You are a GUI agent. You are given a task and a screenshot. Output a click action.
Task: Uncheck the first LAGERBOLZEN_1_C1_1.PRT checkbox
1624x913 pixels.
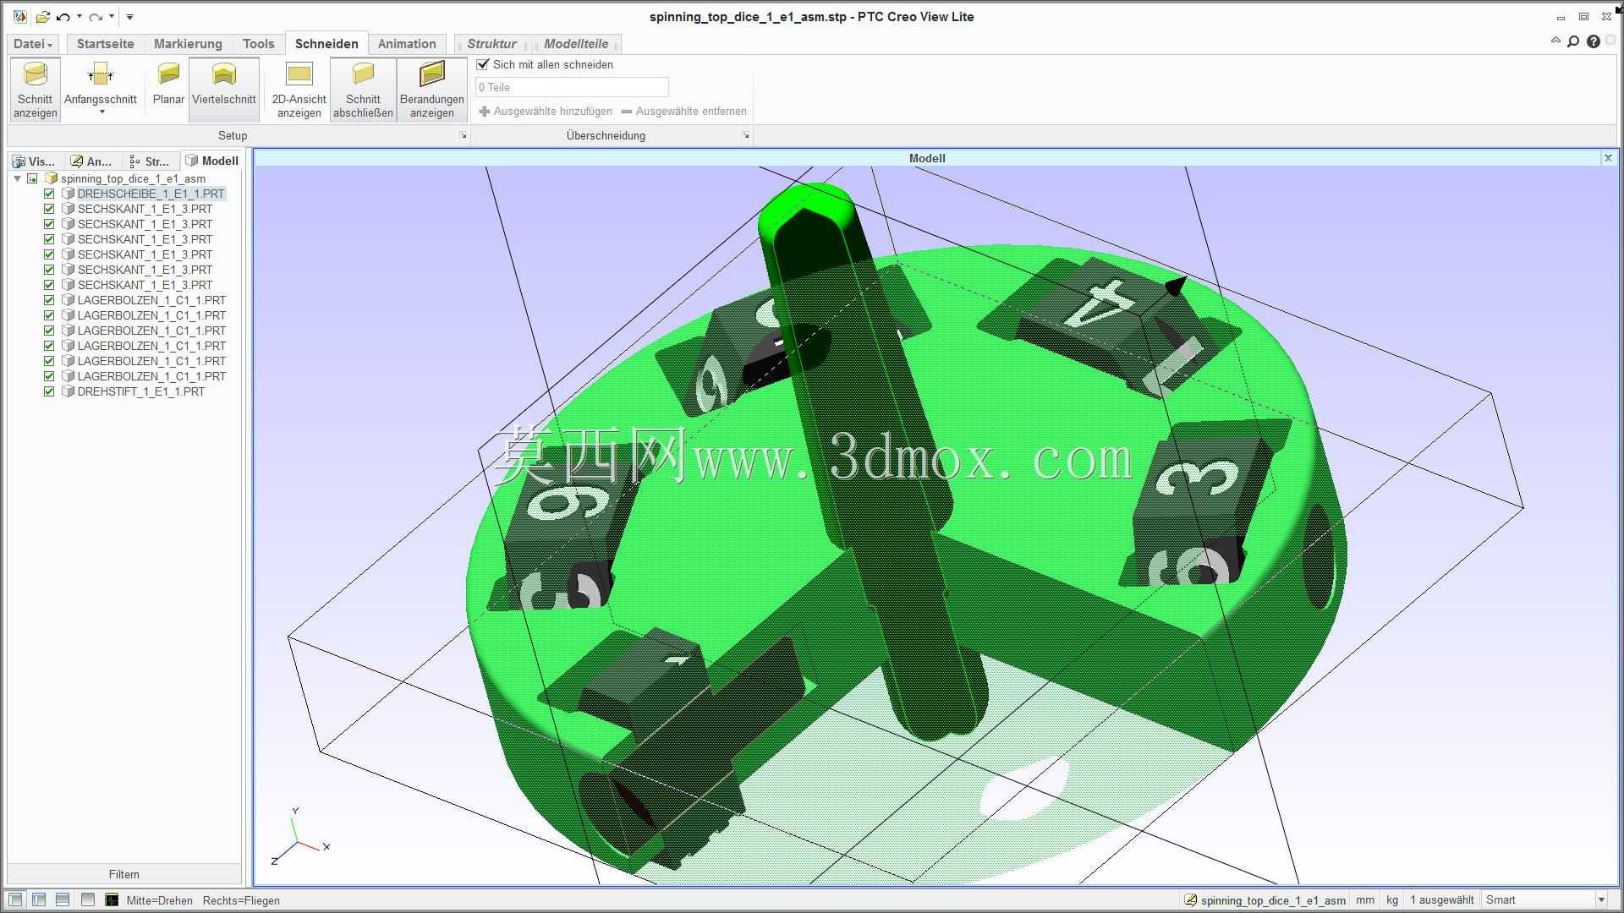tap(49, 300)
